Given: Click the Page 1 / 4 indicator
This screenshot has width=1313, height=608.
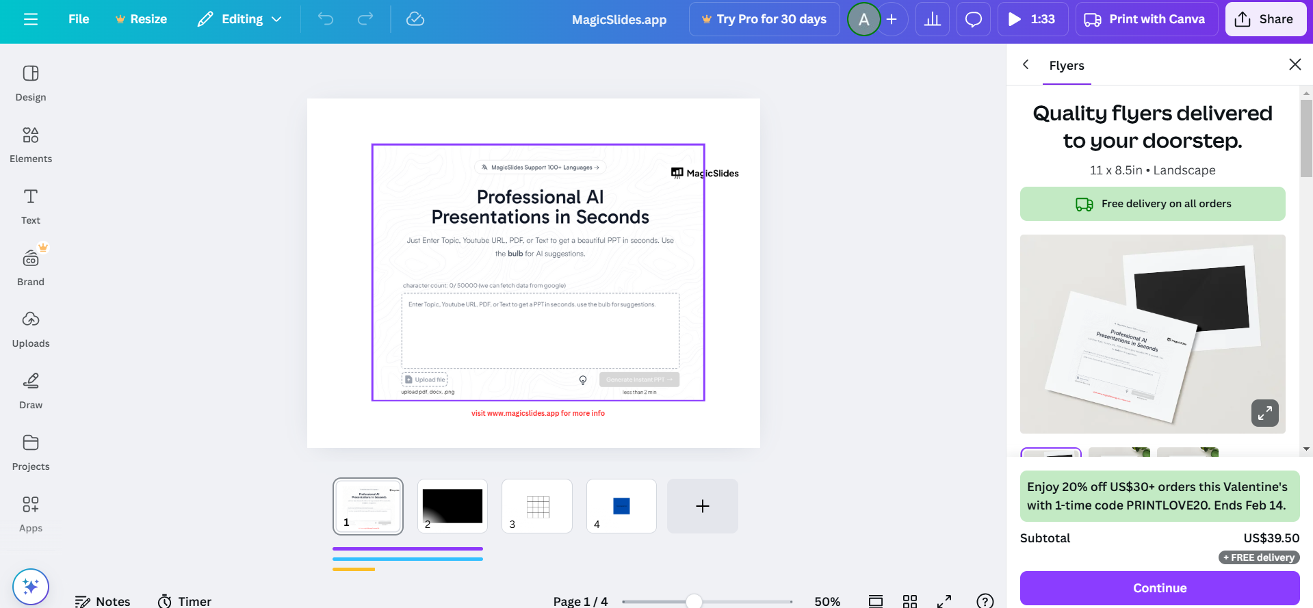Looking at the screenshot, I should tap(580, 601).
